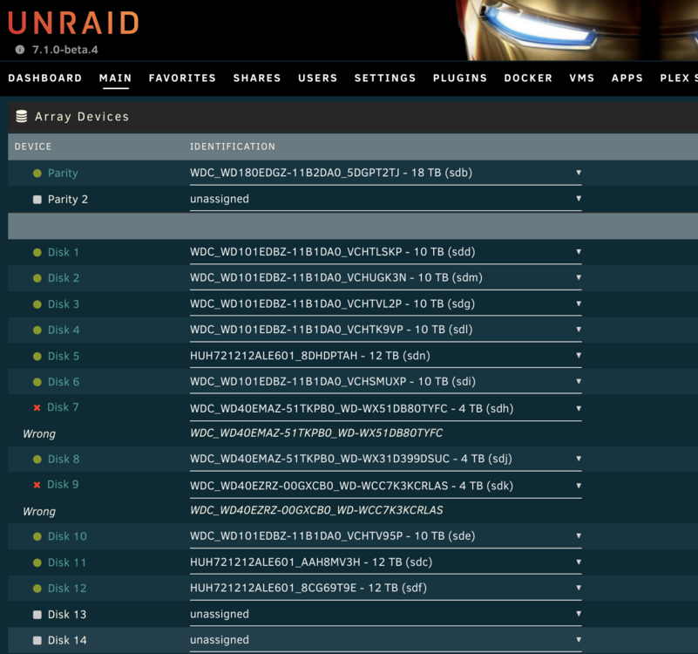
Task: Open the Settings tab
Action: (385, 78)
